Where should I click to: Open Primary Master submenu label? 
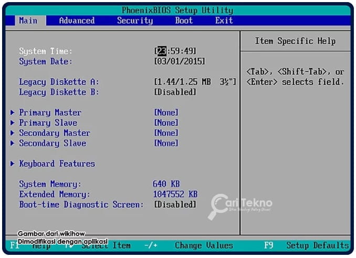pyautogui.click(x=50, y=112)
